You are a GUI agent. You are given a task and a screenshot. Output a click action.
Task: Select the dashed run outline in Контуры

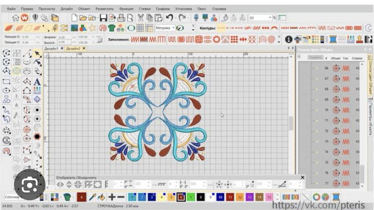coord(221,28)
